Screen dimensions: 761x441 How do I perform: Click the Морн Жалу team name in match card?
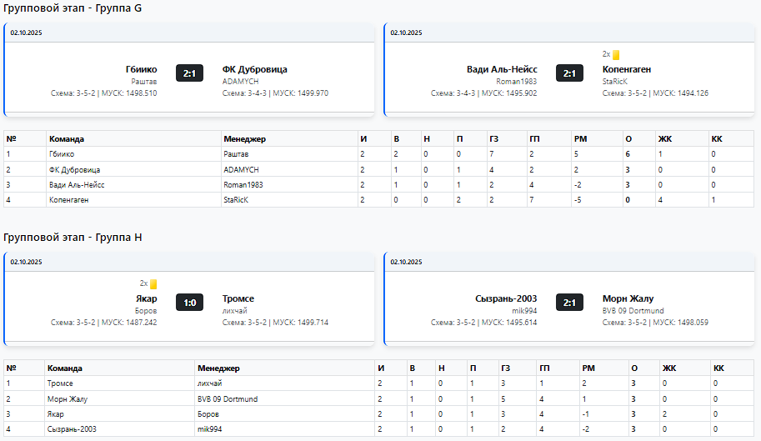[x=628, y=298]
